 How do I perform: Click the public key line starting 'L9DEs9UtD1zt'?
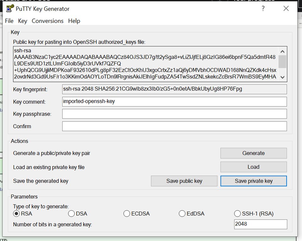pos(67,64)
